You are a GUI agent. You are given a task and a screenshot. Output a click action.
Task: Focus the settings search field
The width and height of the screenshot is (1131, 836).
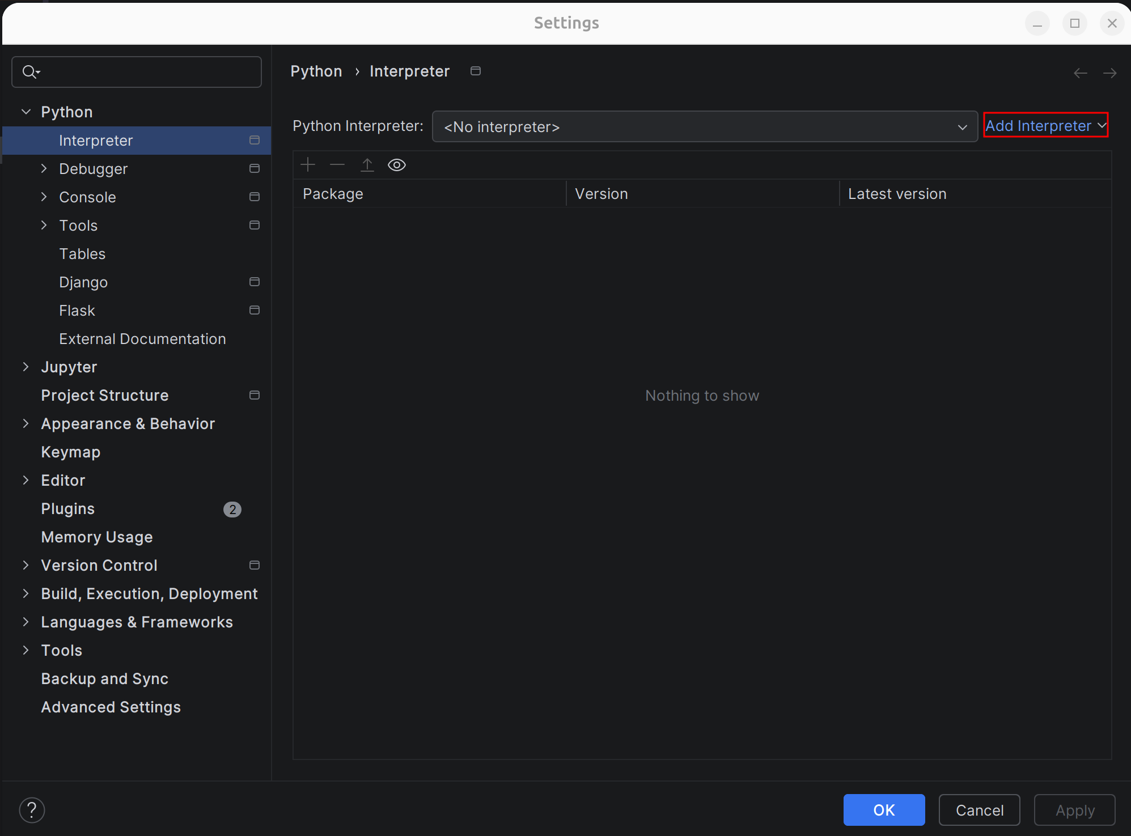[x=147, y=72]
